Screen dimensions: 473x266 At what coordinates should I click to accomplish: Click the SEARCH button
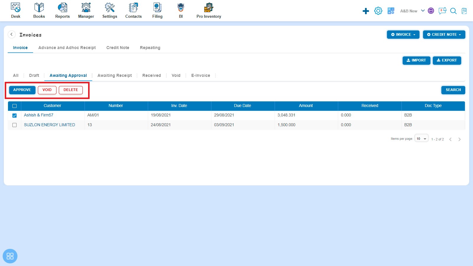(453, 90)
